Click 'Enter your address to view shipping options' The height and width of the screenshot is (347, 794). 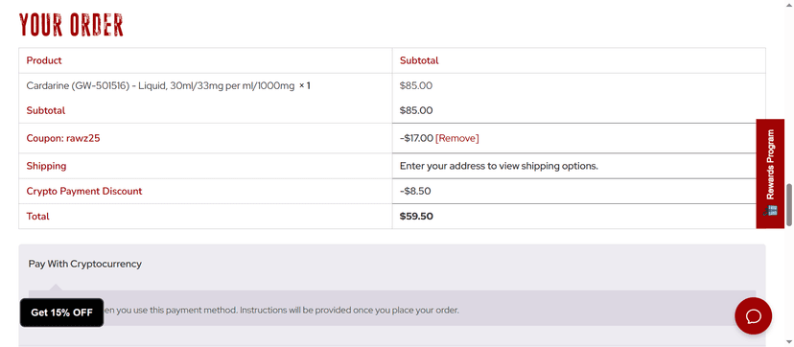[499, 166]
